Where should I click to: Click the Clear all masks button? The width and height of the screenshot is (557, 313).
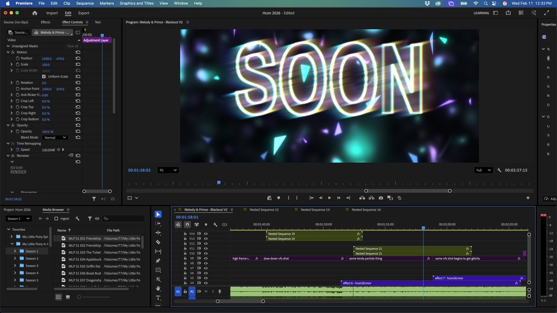[73, 46]
